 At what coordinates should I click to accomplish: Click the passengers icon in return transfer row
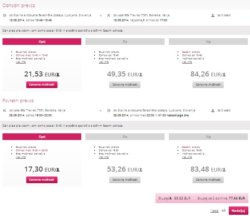[213, 110]
